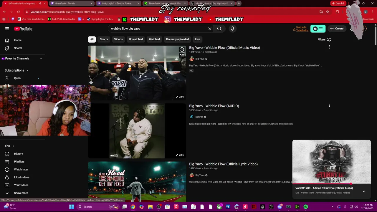377x212 pixels.
Task: Open Chrome extensions puzzle icon
Action: pos(338,12)
